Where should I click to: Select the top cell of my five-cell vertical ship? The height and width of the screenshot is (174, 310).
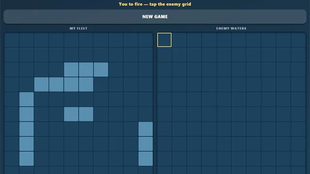point(27,99)
